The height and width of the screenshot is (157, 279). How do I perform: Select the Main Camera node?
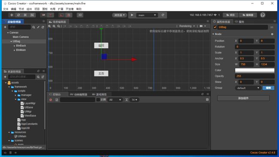click(21, 37)
